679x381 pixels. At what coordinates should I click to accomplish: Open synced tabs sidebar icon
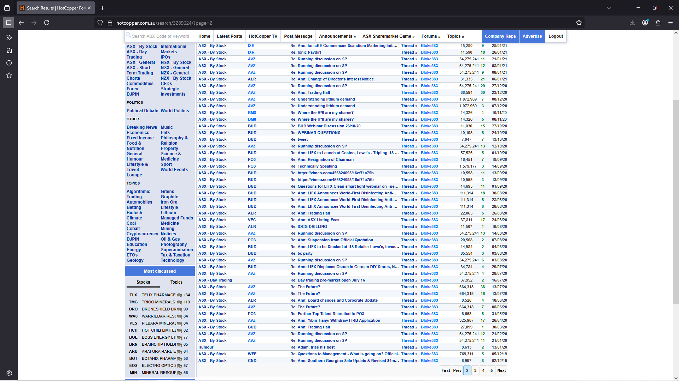coord(9,50)
